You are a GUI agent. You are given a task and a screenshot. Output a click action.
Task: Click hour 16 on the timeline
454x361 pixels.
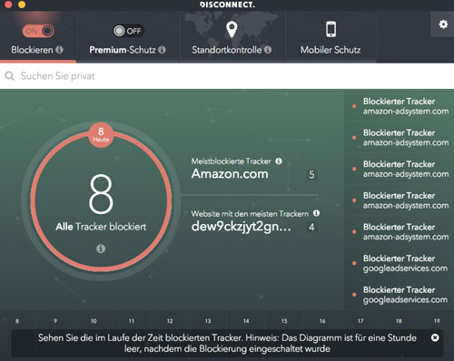322,321
